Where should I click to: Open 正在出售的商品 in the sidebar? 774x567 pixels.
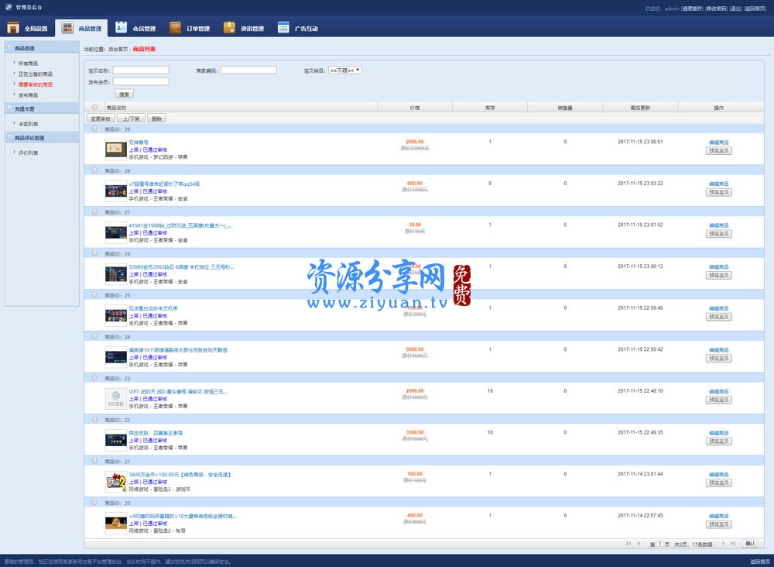pyautogui.click(x=36, y=74)
